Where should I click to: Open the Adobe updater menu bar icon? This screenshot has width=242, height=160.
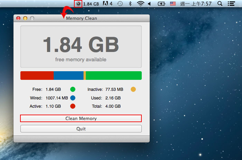(x=105, y=3)
